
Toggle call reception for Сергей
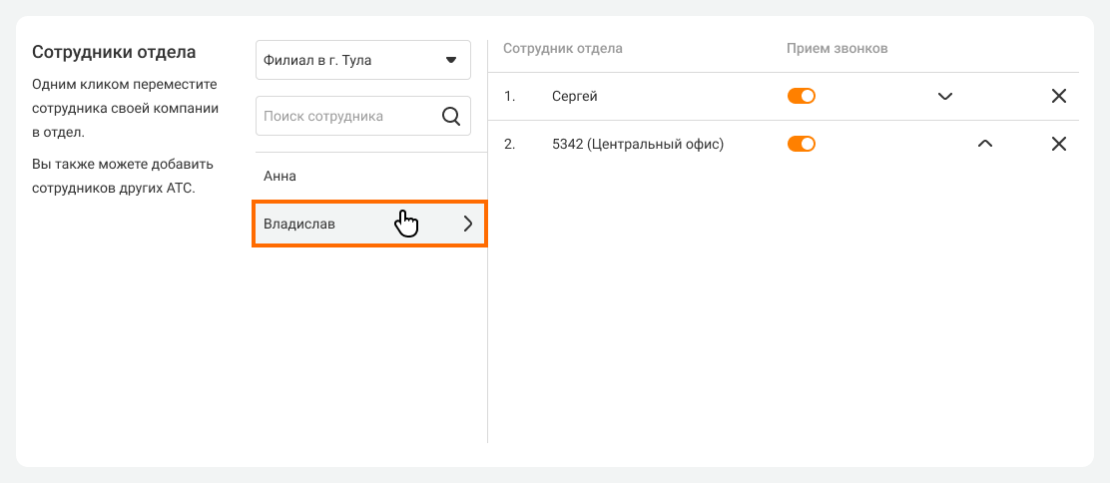pyautogui.click(x=802, y=96)
